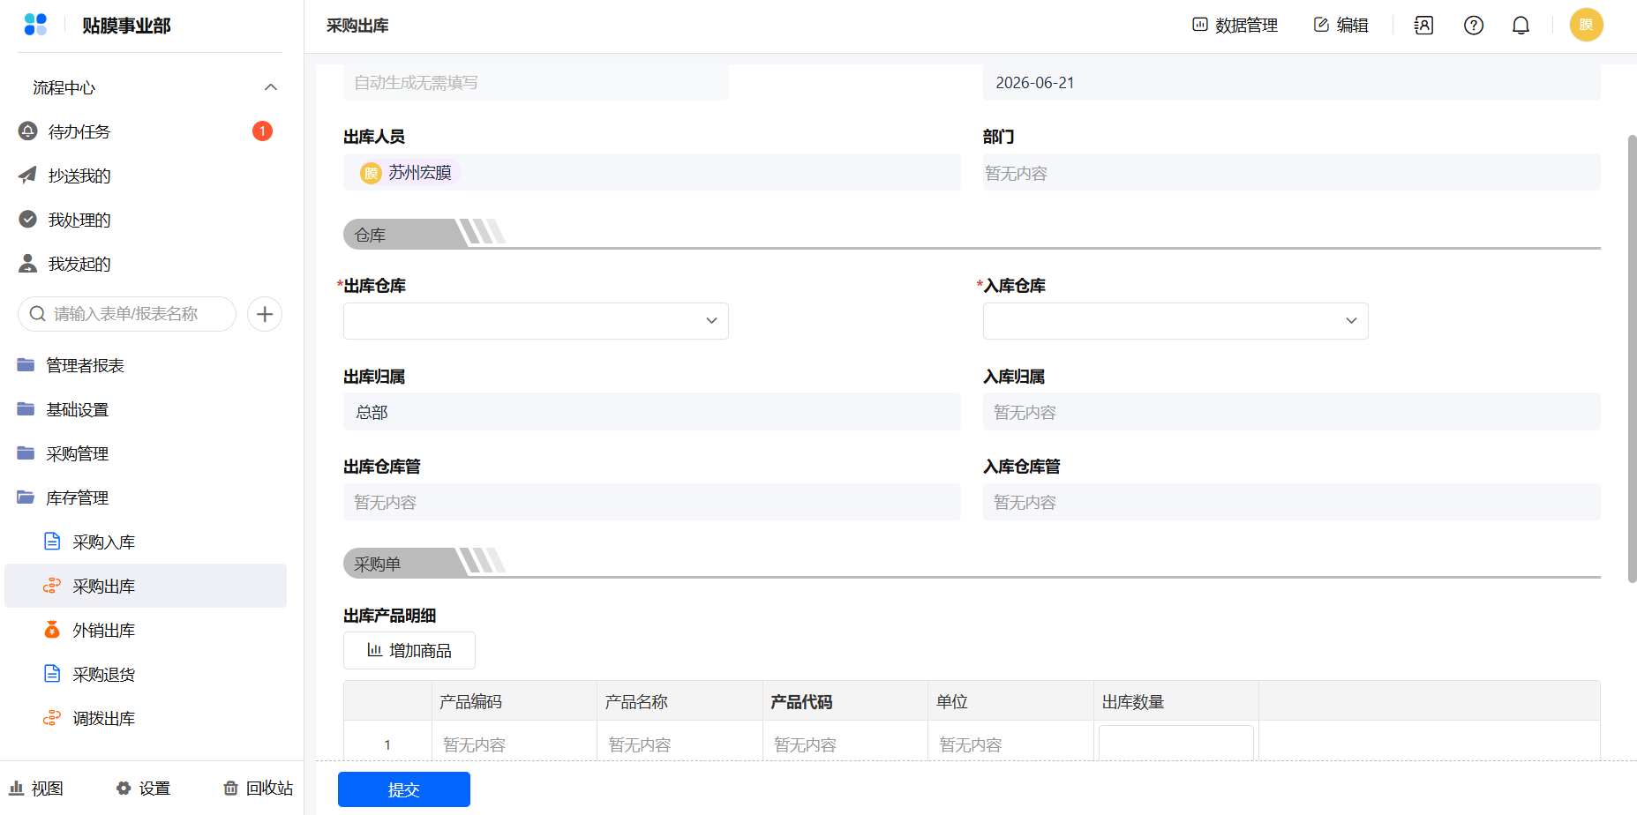This screenshot has width=1637, height=815.
Task: Click the plus icon beside search box
Action: coord(265,314)
